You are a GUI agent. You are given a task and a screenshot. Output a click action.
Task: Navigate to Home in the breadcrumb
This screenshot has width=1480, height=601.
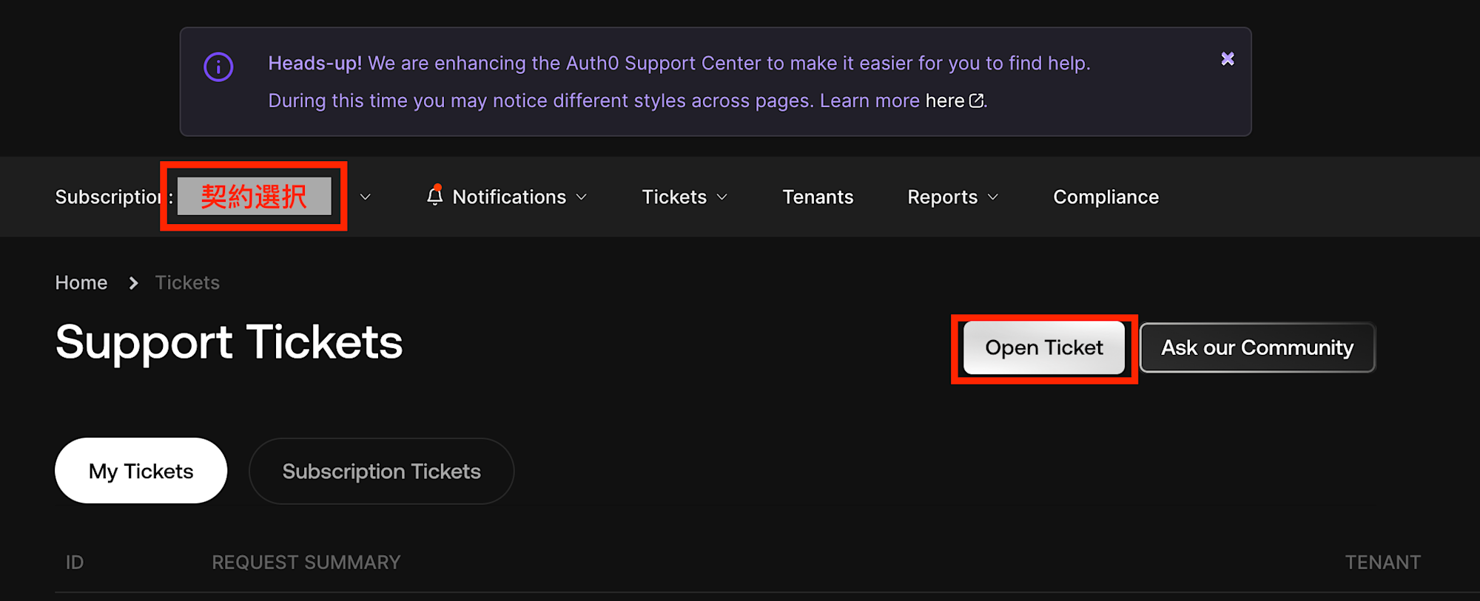click(81, 283)
